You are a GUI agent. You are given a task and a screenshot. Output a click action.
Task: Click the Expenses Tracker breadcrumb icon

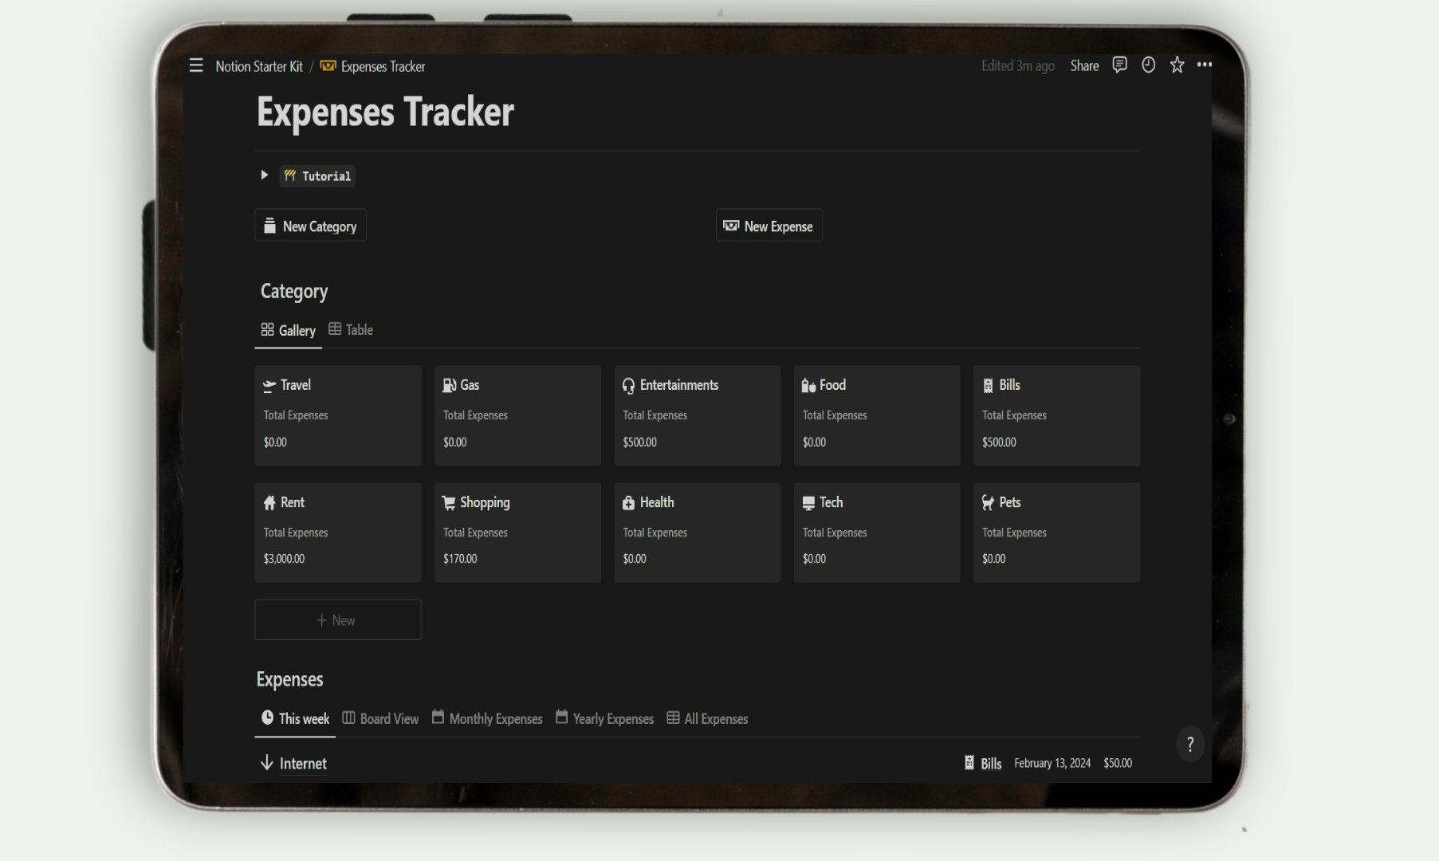[x=328, y=66]
